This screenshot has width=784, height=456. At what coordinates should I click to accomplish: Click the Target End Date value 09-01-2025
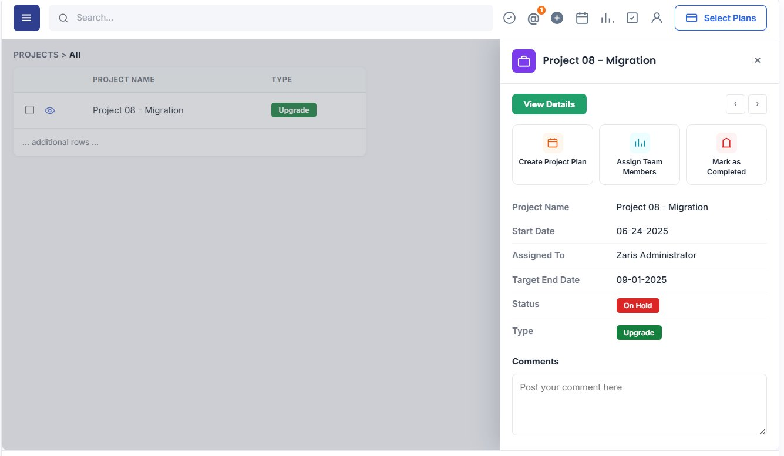[x=642, y=280]
